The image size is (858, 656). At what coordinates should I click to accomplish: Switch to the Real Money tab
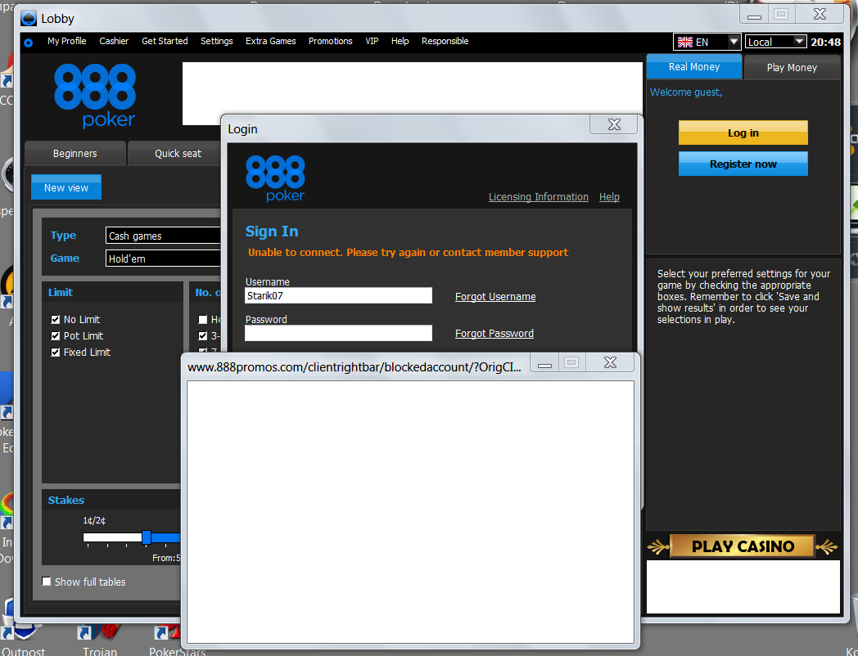point(693,67)
